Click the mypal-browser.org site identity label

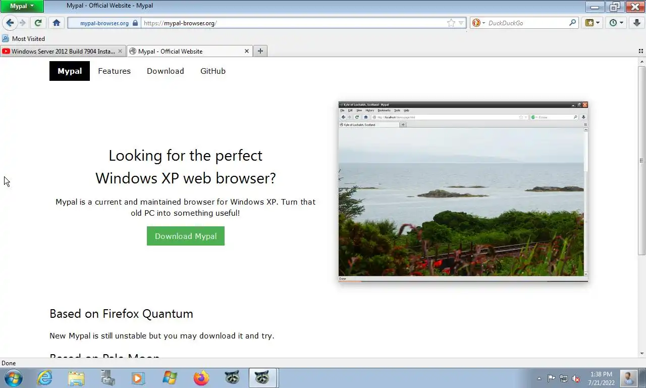click(104, 23)
